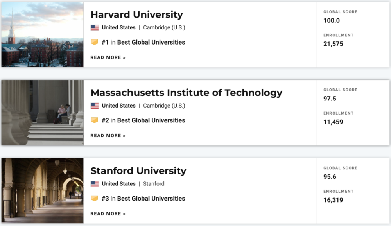Click the US flag icon on the MIT card
391x226 pixels.
click(94, 106)
